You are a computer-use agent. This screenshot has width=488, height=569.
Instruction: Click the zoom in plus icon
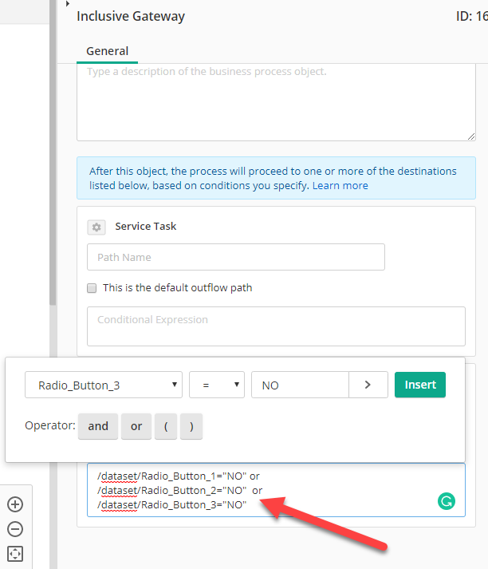15,504
